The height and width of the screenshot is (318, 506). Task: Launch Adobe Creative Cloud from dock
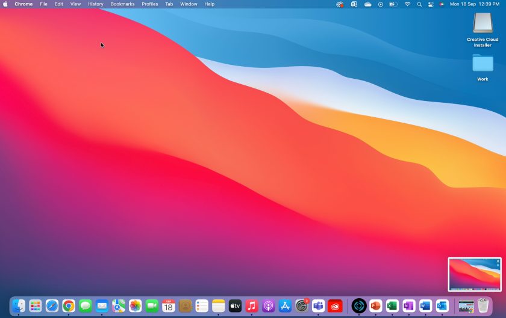pos(335,306)
